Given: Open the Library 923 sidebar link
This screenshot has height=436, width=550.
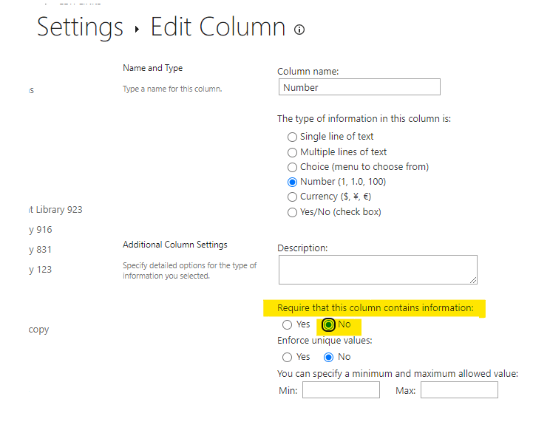Looking at the screenshot, I should point(55,210).
